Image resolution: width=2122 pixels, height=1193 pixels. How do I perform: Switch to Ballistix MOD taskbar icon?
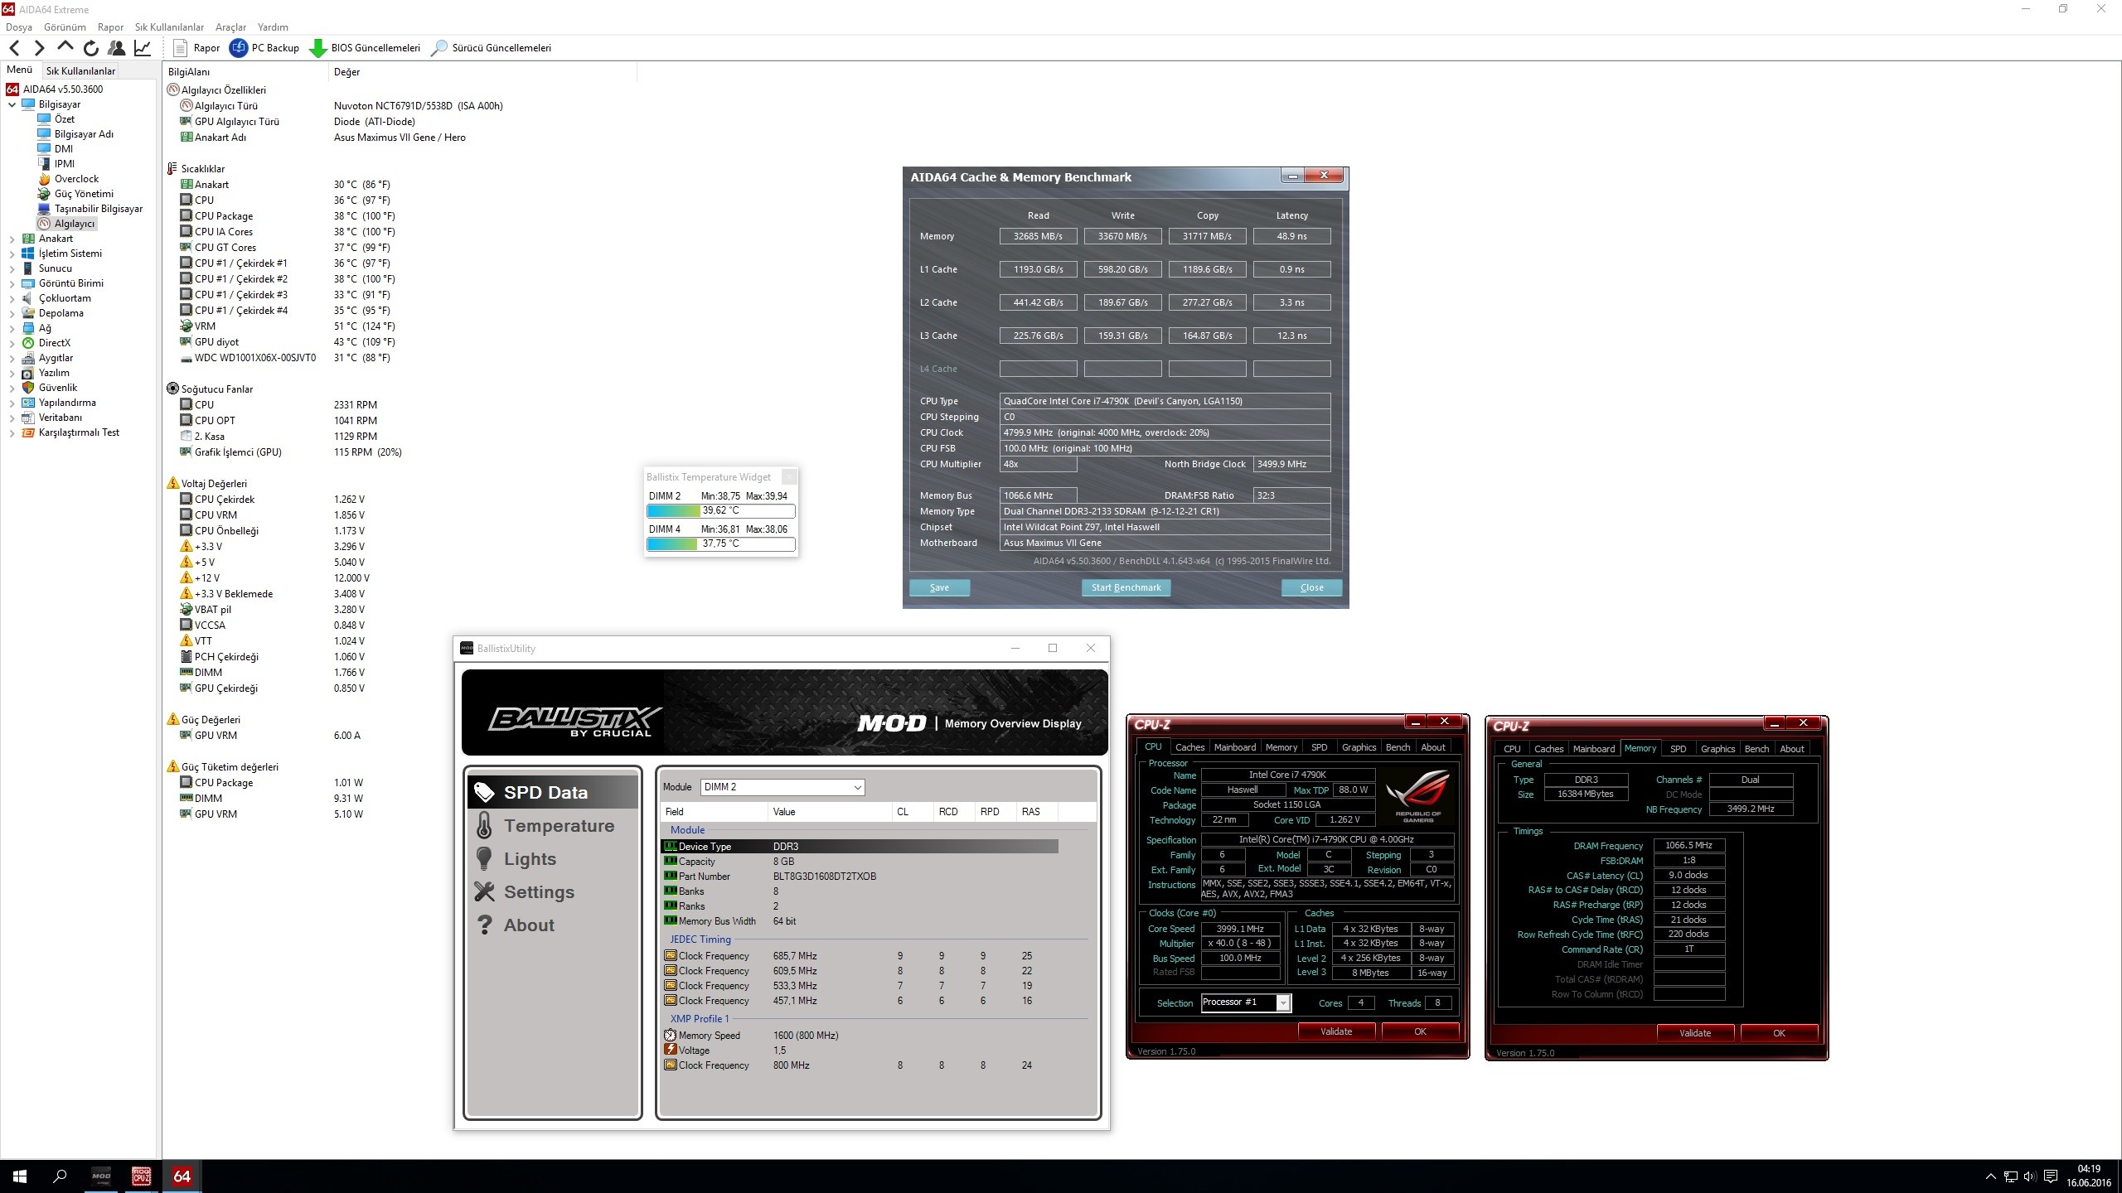(101, 1176)
